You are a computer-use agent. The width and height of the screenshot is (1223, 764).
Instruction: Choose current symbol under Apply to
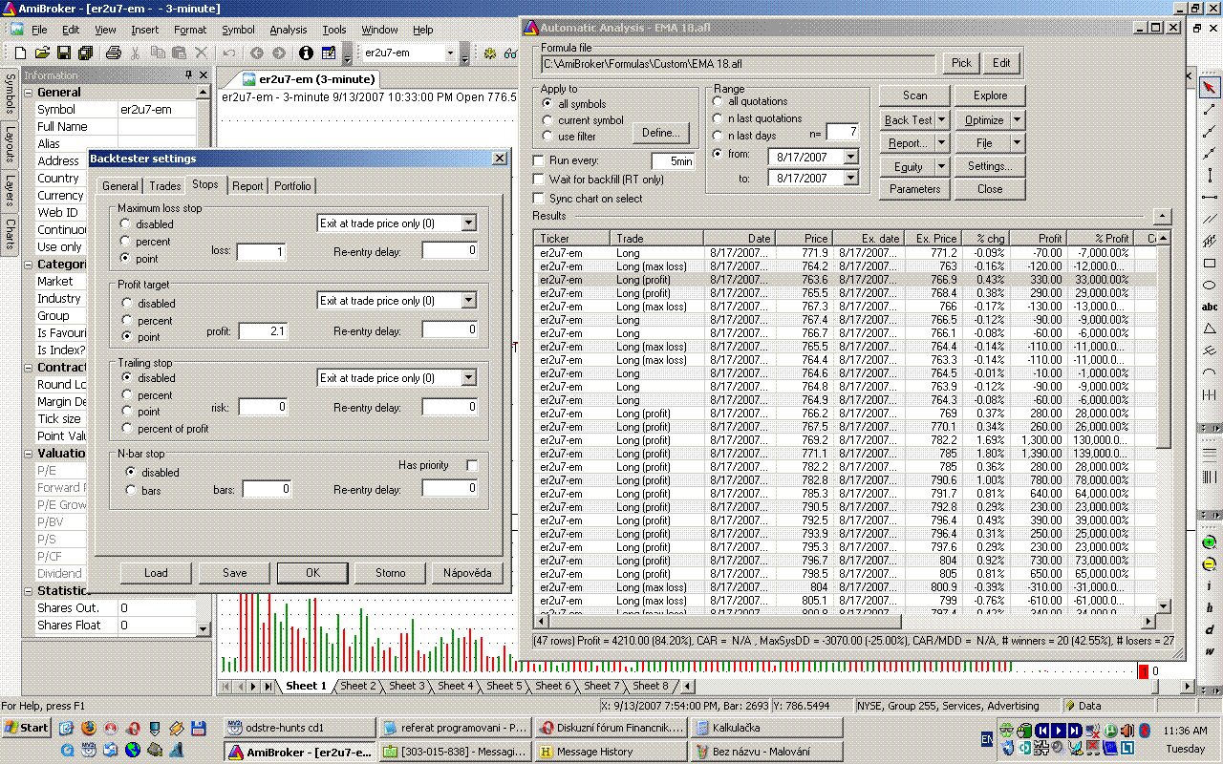coord(547,120)
